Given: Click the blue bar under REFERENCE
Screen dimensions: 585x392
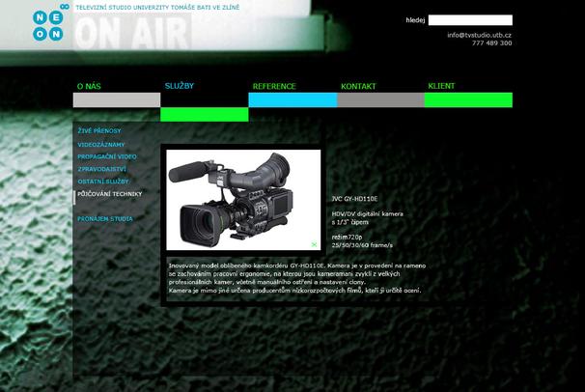Looking at the screenshot, I should [x=292, y=99].
